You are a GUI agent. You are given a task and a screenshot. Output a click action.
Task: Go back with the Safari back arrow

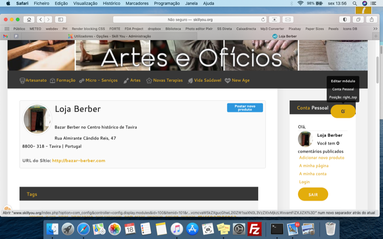point(41,20)
